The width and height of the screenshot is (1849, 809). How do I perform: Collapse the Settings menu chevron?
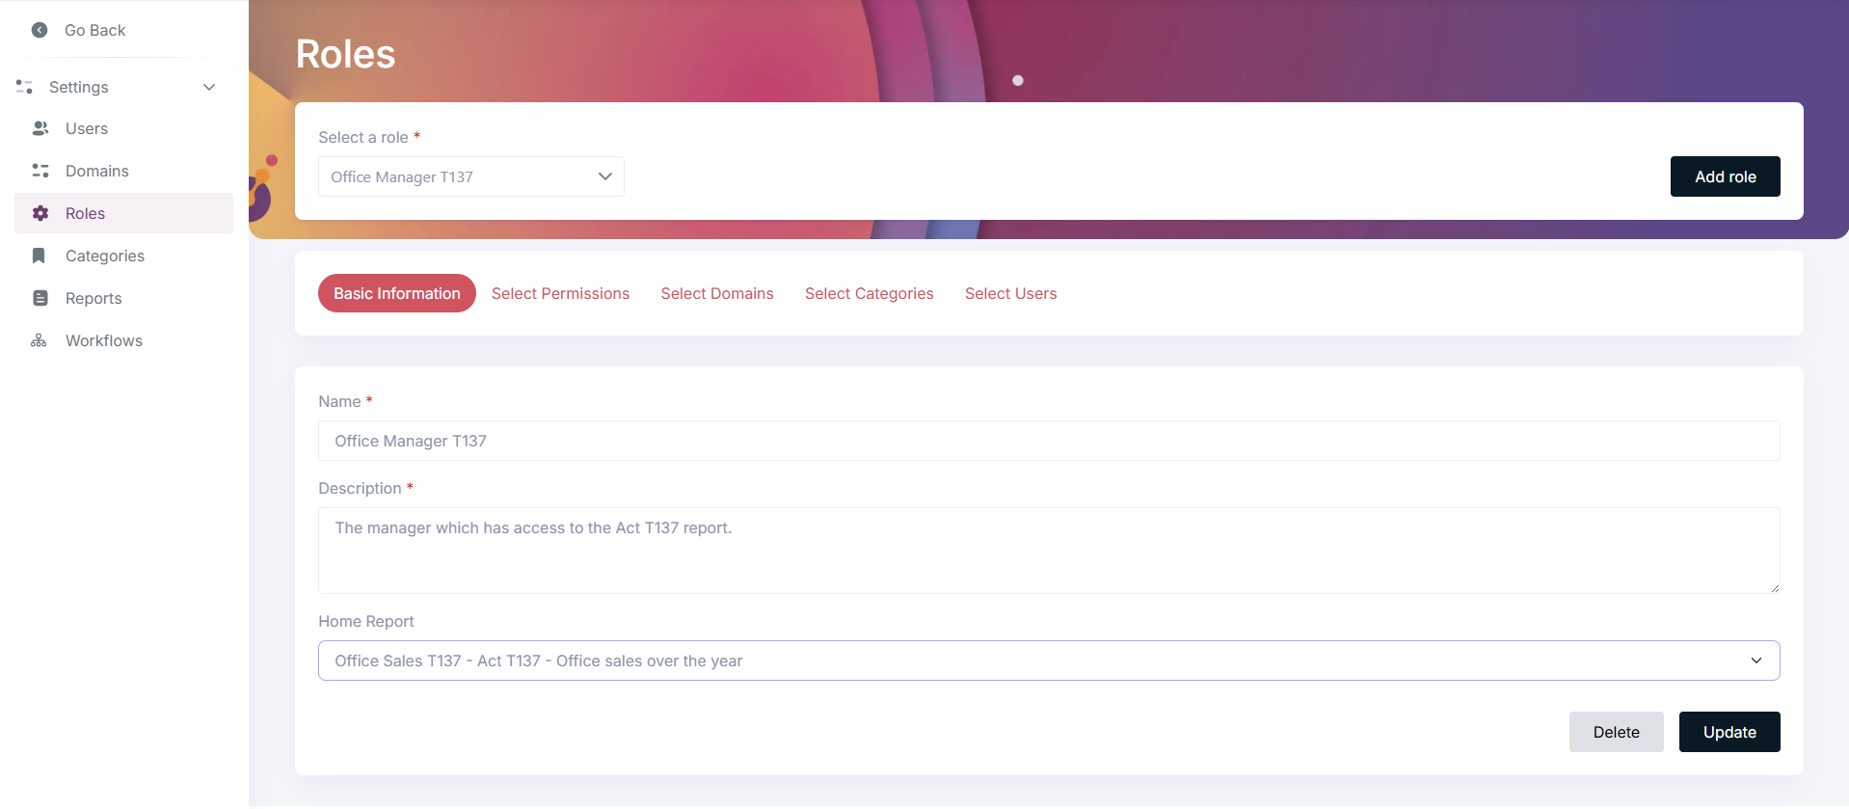209,87
